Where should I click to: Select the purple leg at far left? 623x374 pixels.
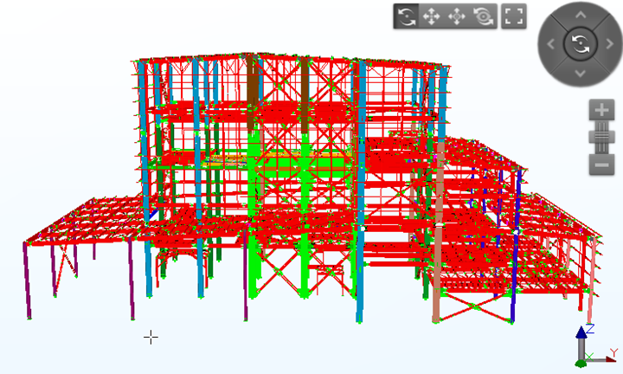(27, 280)
